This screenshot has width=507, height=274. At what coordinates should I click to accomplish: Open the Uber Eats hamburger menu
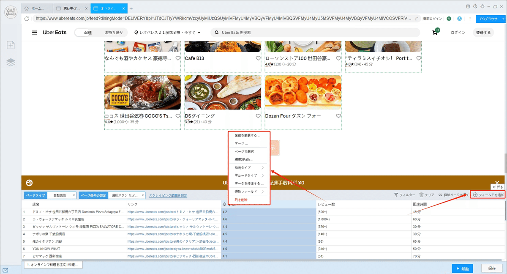(35, 33)
